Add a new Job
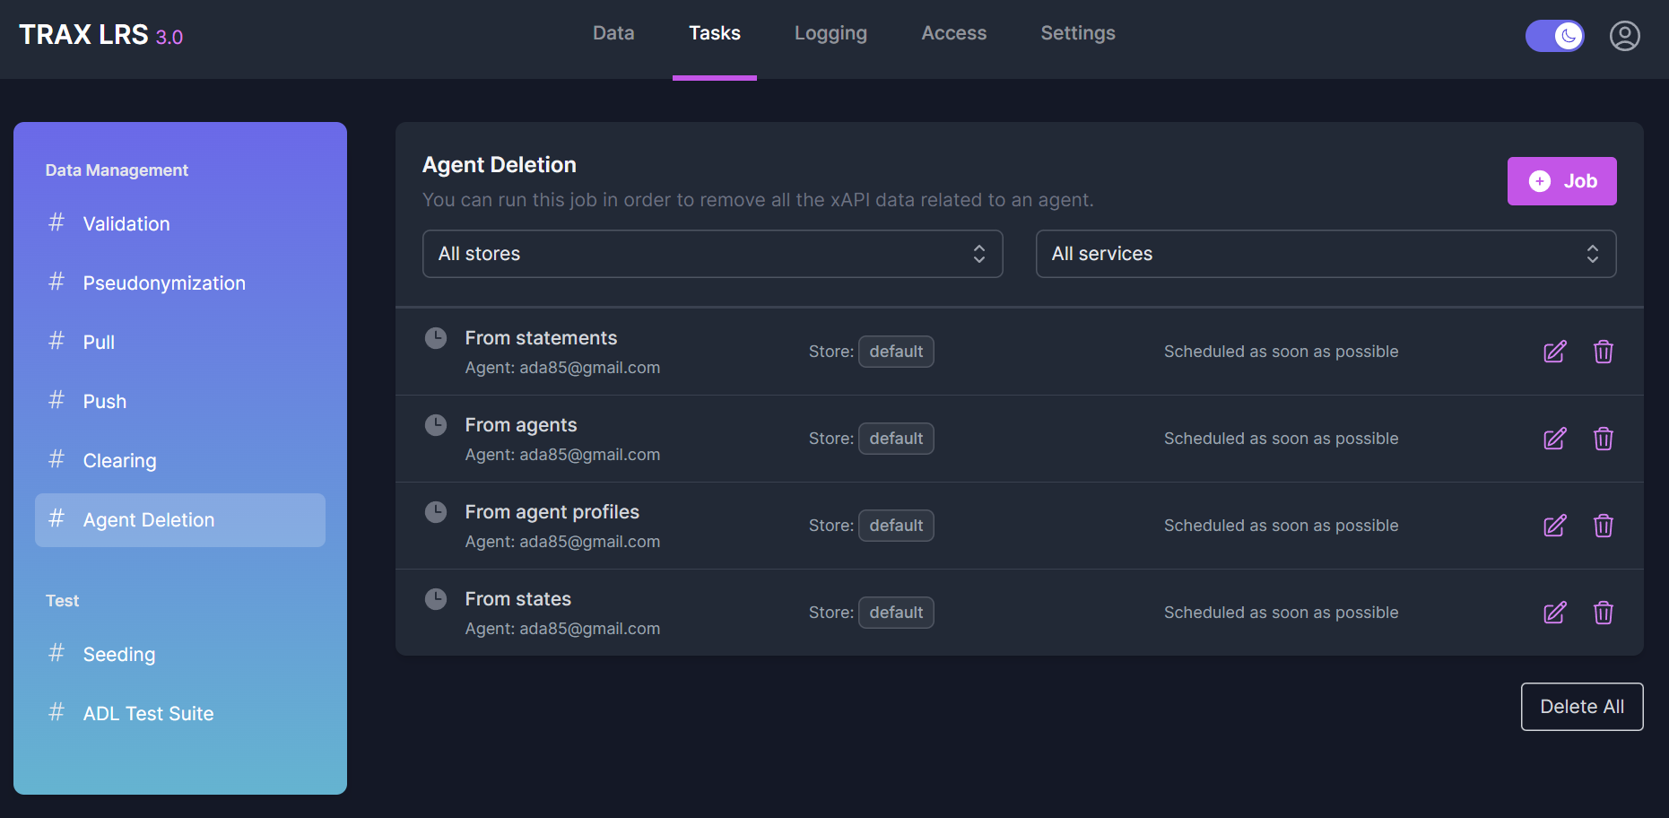The height and width of the screenshot is (818, 1669). click(1561, 181)
